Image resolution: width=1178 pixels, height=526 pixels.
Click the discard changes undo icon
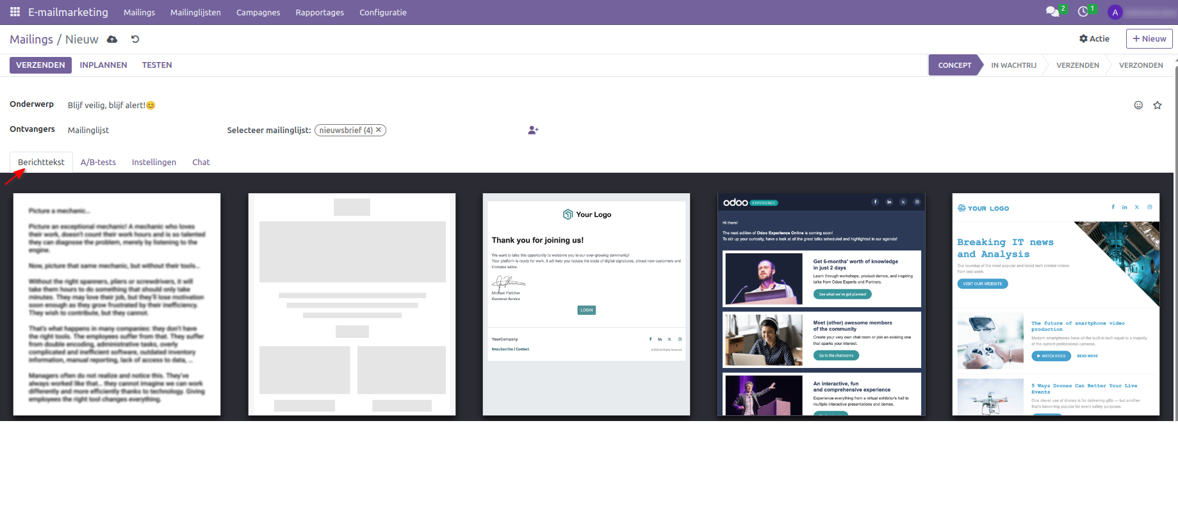(135, 39)
